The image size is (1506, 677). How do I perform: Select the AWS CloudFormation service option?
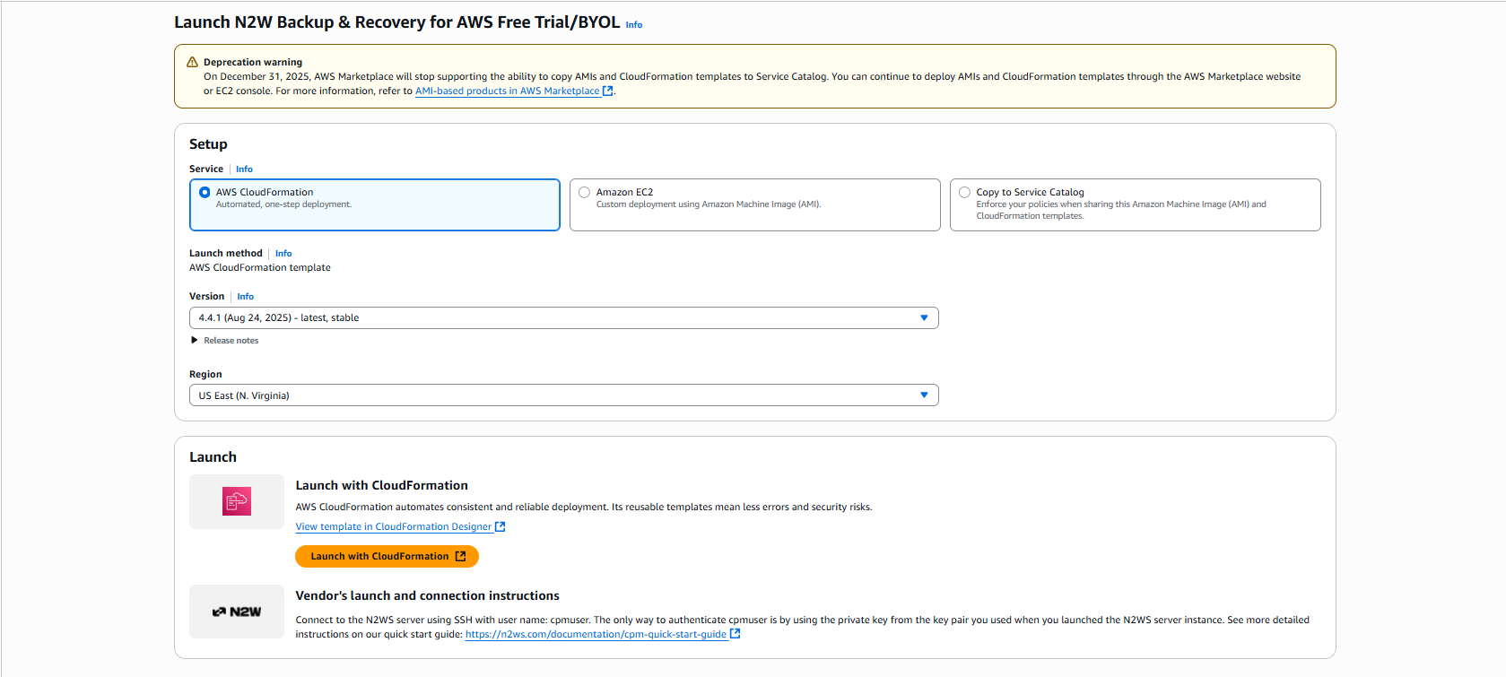375,204
